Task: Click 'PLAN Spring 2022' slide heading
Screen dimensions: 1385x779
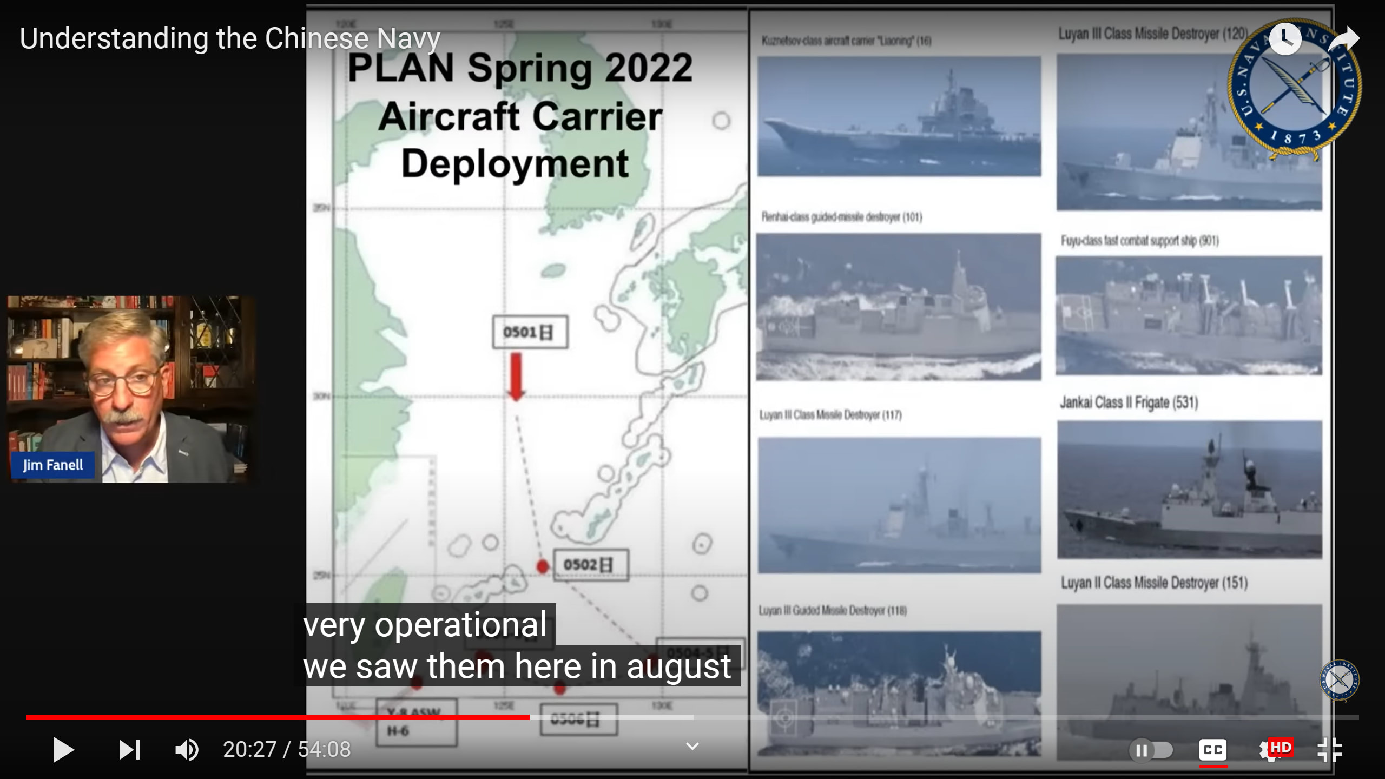Action: pyautogui.click(x=520, y=68)
